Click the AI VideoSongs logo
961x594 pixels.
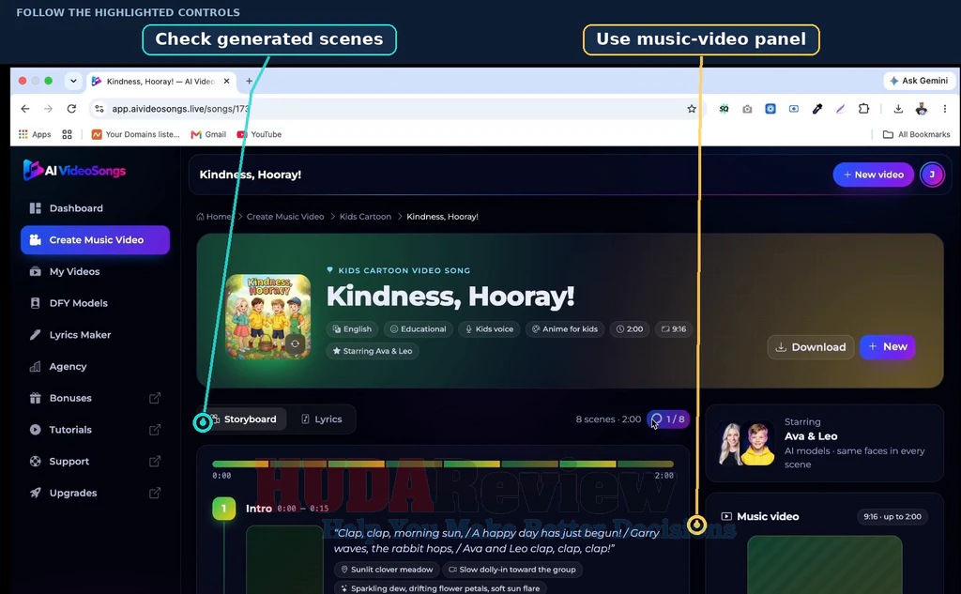point(74,171)
